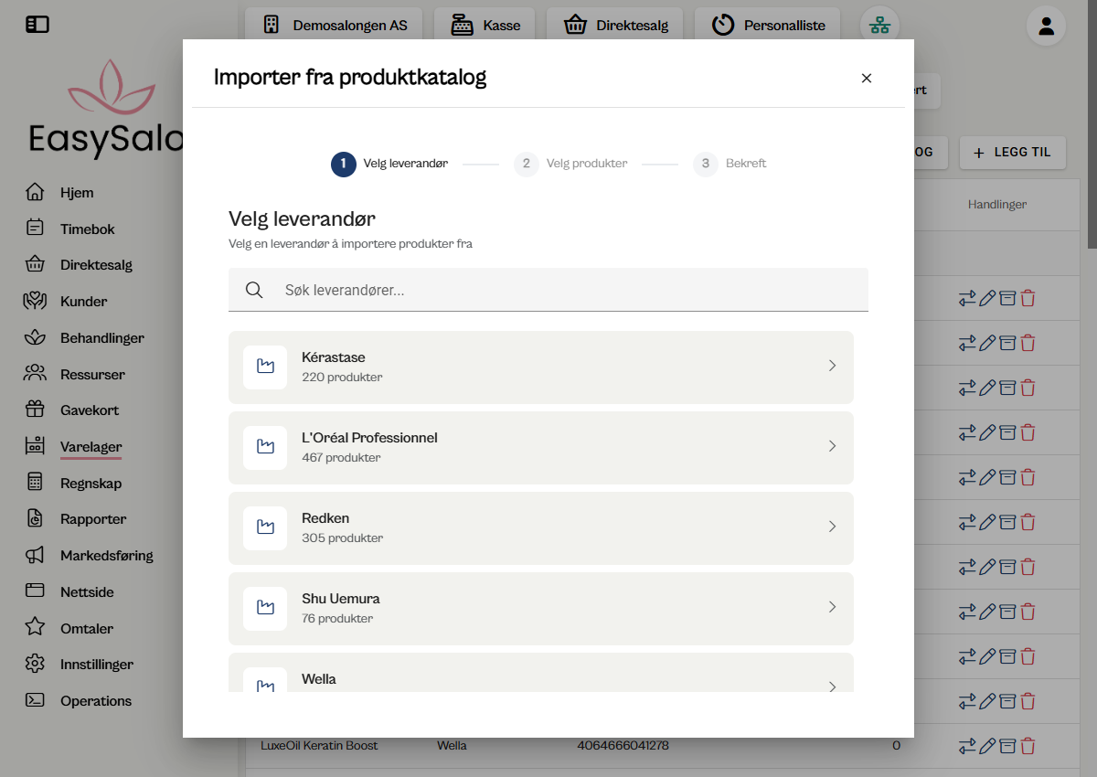Archive a product via the archive box icon
Screen dimensions: 1097x777
tap(1006, 298)
